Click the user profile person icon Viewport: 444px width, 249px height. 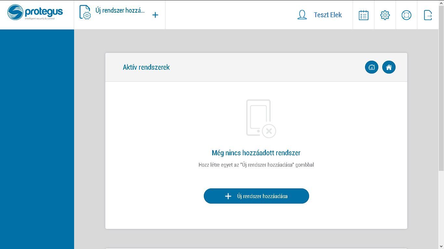pyautogui.click(x=302, y=15)
